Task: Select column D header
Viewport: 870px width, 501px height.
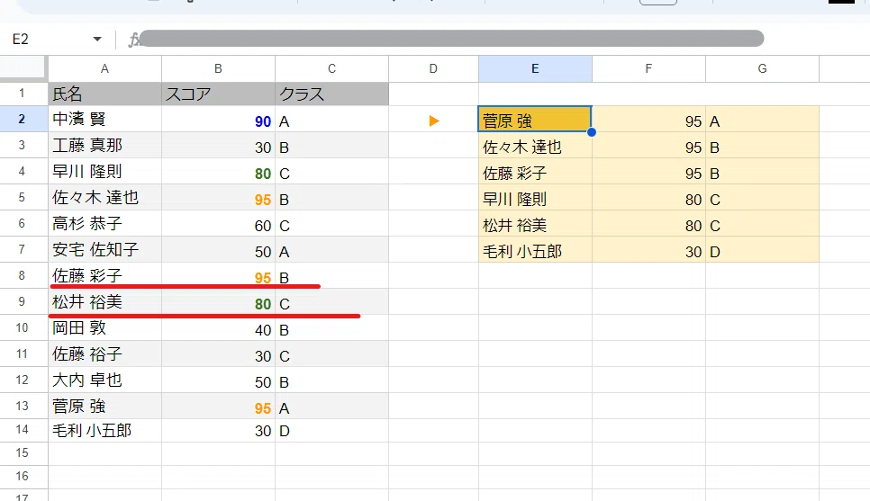Action: click(433, 68)
